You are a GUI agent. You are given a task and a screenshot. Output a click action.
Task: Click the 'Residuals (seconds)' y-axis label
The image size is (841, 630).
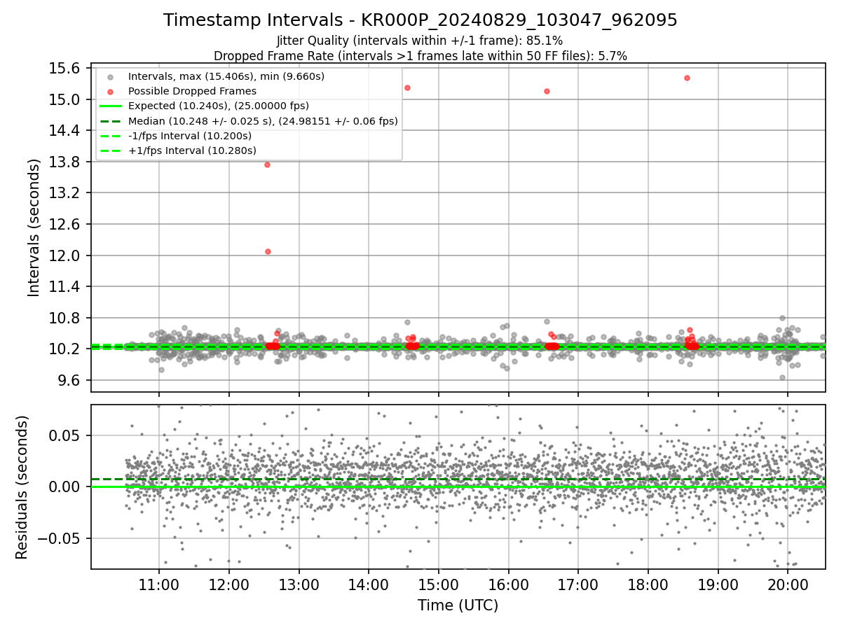[x=22, y=486]
